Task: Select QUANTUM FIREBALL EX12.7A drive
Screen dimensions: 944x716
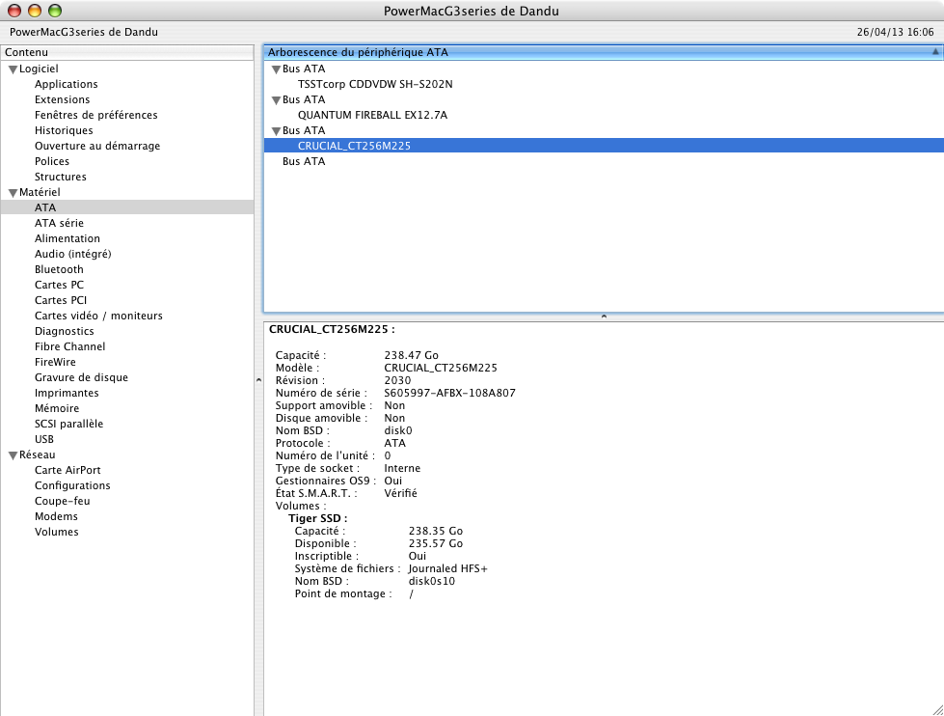Action: 372,115
